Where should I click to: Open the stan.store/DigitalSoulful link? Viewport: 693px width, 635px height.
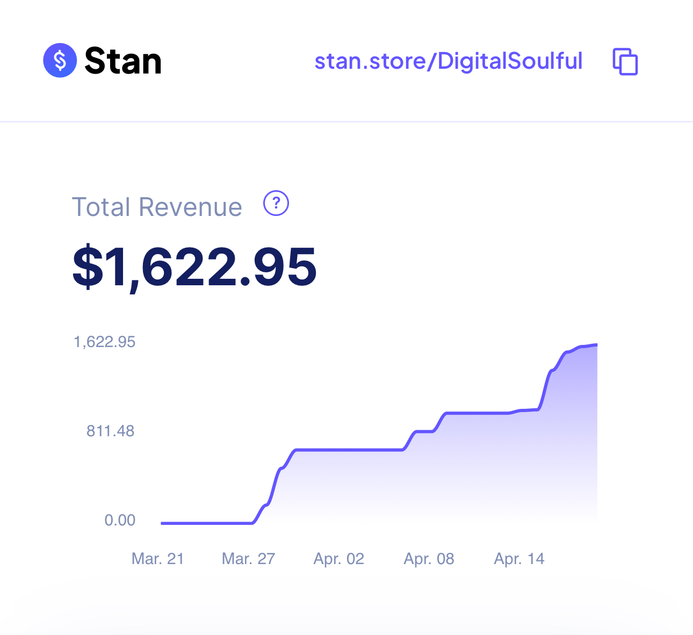(448, 61)
